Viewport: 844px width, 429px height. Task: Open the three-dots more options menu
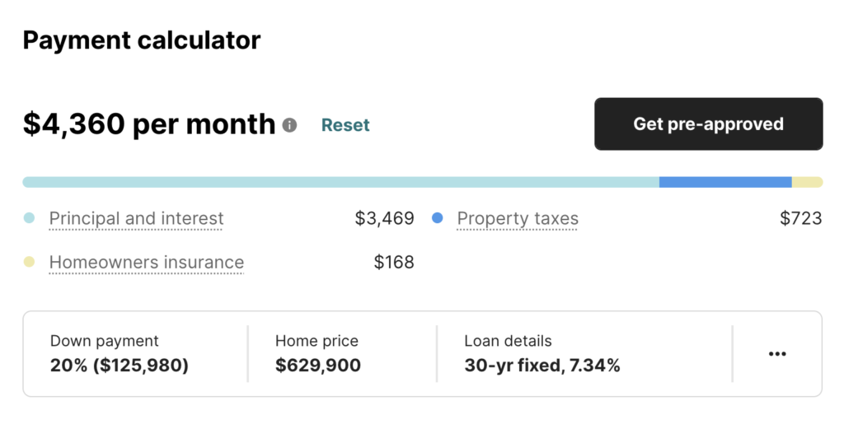tap(777, 354)
